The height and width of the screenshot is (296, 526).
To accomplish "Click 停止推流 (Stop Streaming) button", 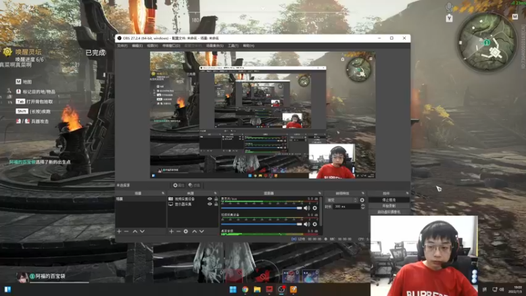I will (389, 200).
